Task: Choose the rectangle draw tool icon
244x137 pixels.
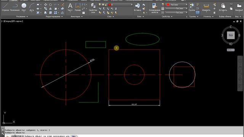Action: (x=38, y=5)
